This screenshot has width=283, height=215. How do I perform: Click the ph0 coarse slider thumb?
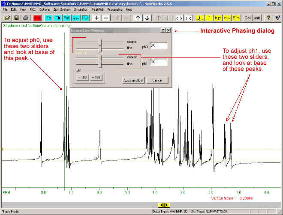click(x=100, y=42)
